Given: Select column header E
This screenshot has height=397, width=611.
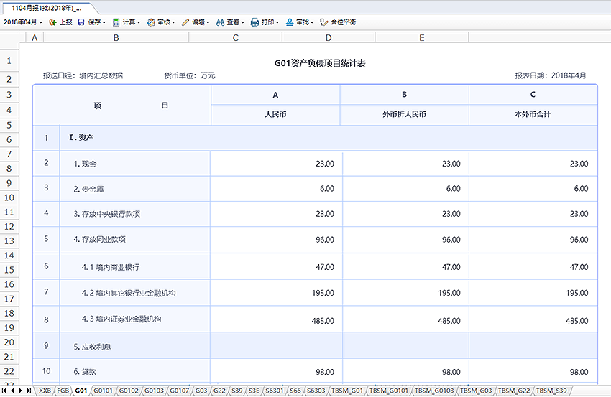Looking at the screenshot, I should coord(421,37).
